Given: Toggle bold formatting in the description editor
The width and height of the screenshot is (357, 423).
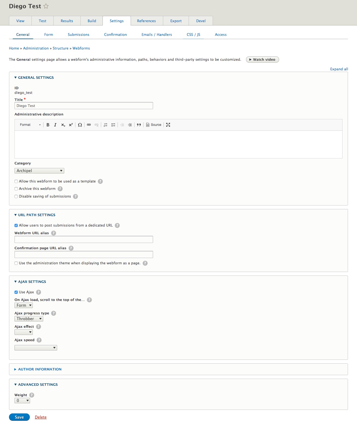Looking at the screenshot, I should 48,125.
